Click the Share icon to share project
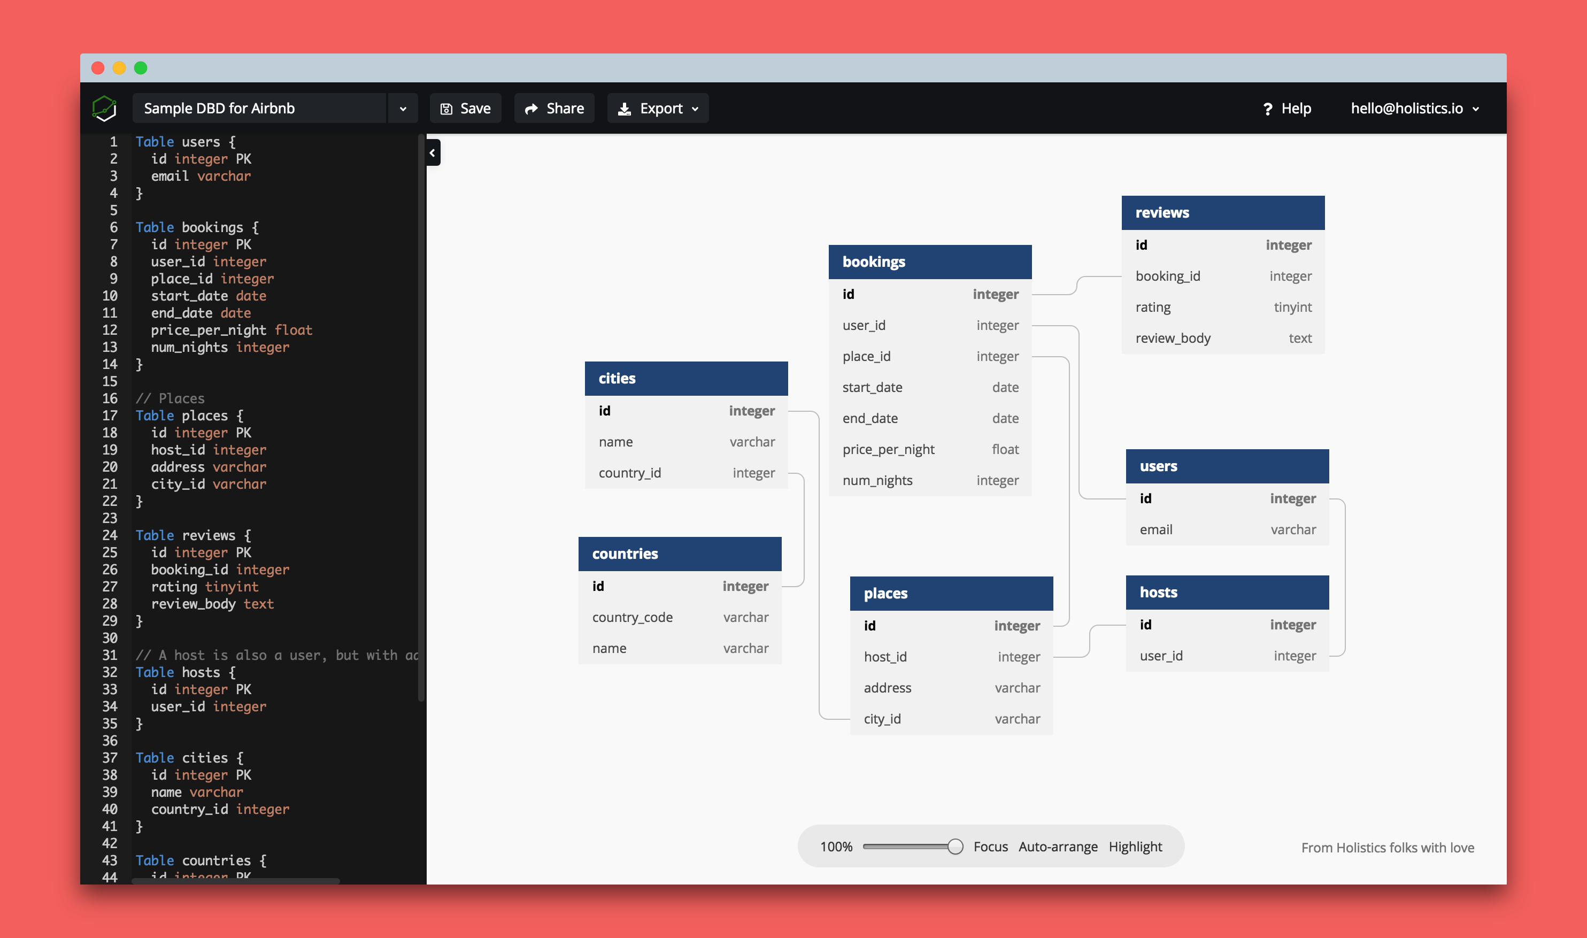 [556, 109]
